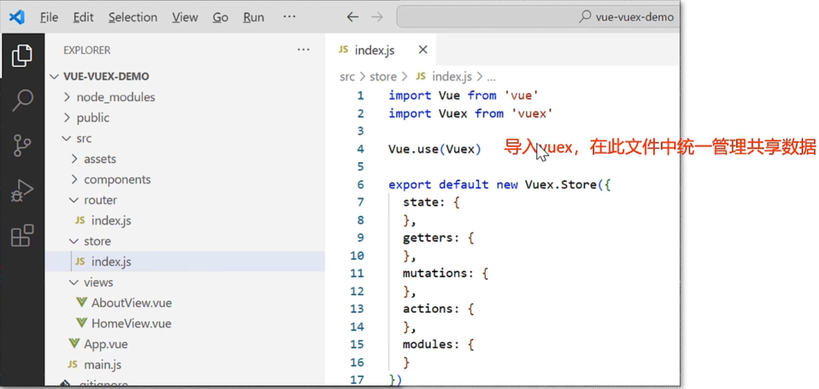Show more menus via title bar ellipsis
Screen dimensions: 819x389
(x=290, y=17)
